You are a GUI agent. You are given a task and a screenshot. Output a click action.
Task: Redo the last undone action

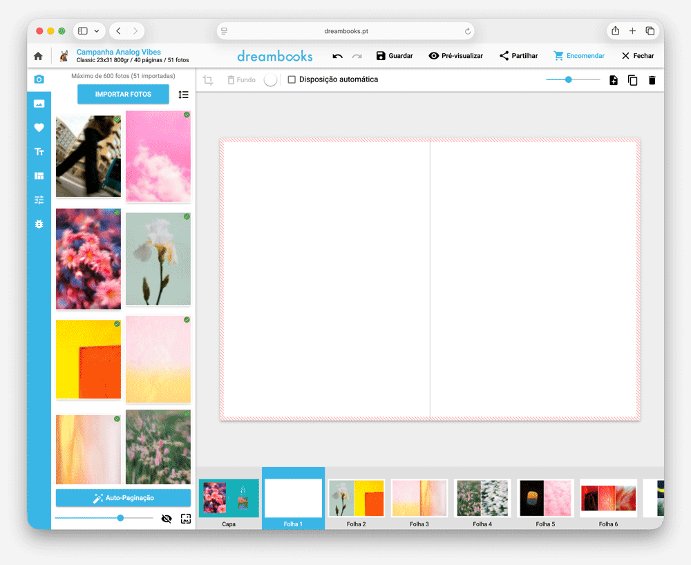click(x=357, y=56)
